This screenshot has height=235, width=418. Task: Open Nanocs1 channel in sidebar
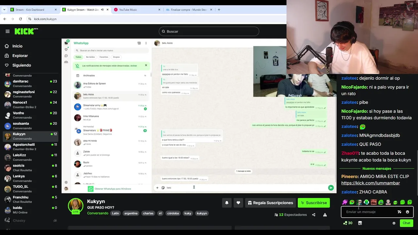(31, 105)
